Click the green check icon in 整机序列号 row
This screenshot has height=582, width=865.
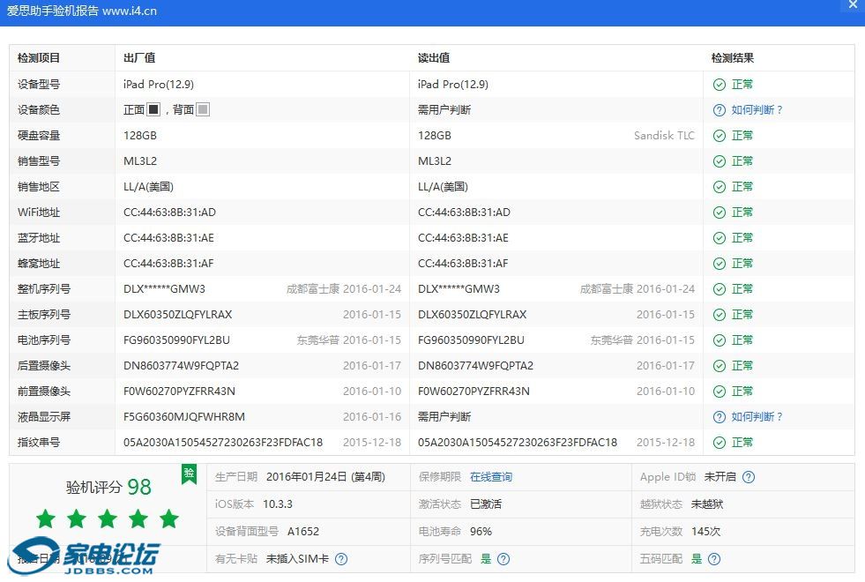[720, 289]
